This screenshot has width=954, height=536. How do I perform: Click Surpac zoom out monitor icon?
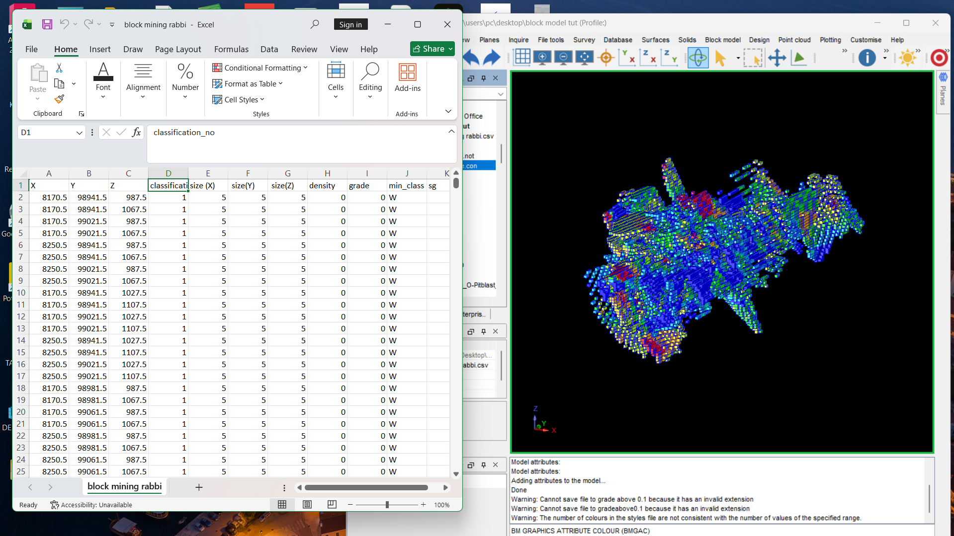click(563, 58)
